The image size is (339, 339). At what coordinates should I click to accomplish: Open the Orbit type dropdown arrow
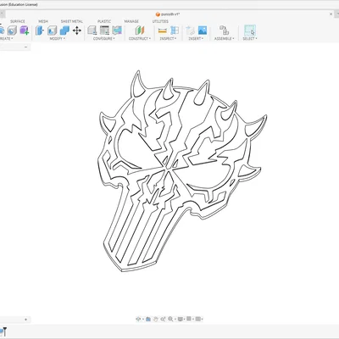(x=142, y=320)
